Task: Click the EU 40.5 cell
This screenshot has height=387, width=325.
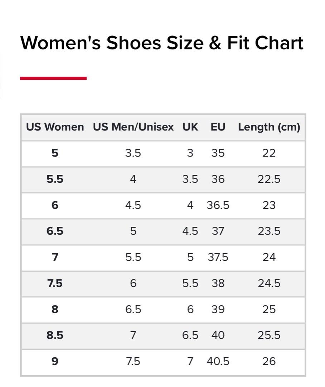Action: tap(218, 361)
